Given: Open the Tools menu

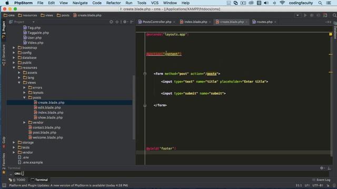Looking at the screenshot, I should 142,3.
